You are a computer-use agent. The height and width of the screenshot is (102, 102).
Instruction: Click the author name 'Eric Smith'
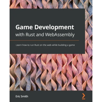[22, 96]
